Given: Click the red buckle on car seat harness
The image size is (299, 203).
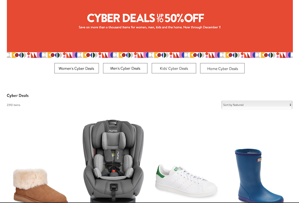Looking at the screenshot, I should click(114, 172).
